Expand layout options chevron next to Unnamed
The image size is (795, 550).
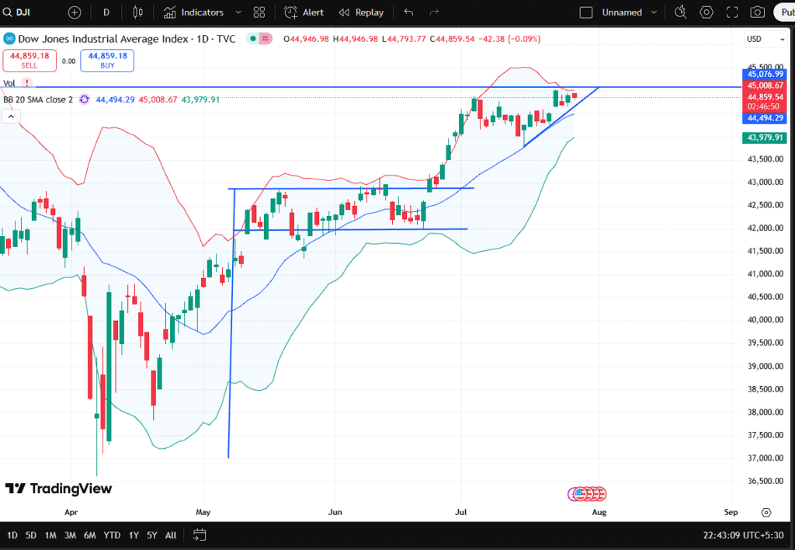[x=654, y=12]
